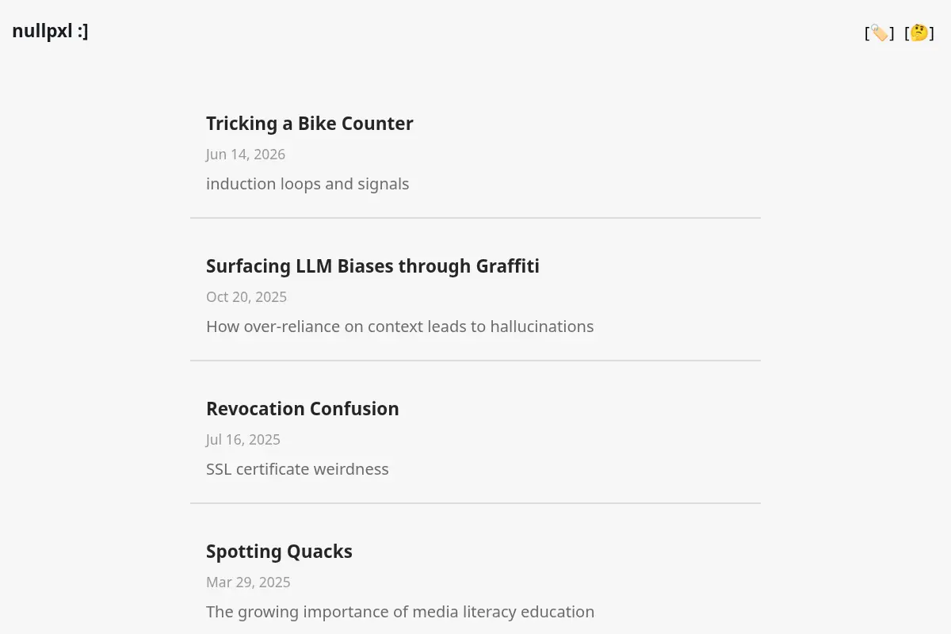Open the thinking face emoji link
The width and height of the screenshot is (951, 634).
919,32
